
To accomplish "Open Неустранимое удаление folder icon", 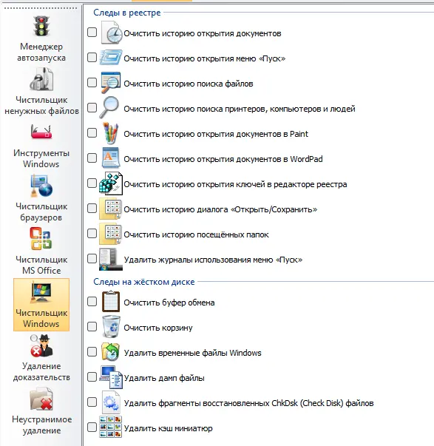I will pyautogui.click(x=41, y=399).
